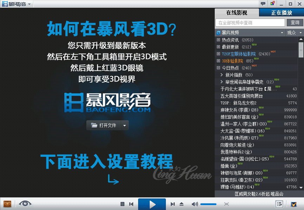Select 冷风暴(朱雨辰)(27) series
The image size is (304, 210).
pos(256,138)
